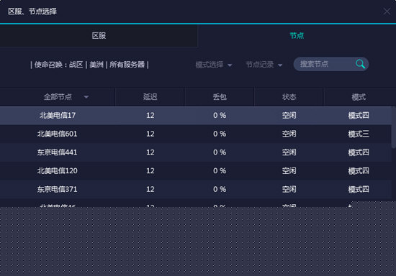Viewport: 396px width, 276px height.
Task: Expand the 节点记录 dropdown
Action: (x=264, y=65)
